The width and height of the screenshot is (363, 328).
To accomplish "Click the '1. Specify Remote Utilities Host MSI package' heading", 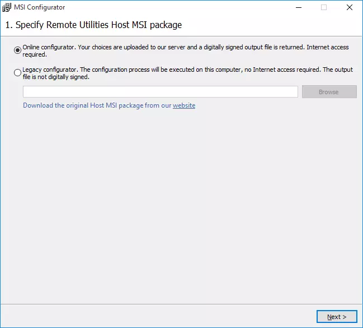I will coord(93,25).
